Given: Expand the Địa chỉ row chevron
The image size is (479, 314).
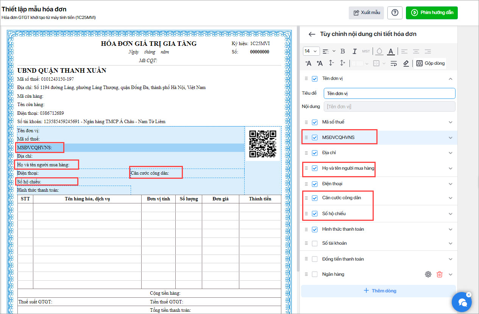Looking at the screenshot, I should tap(451, 153).
